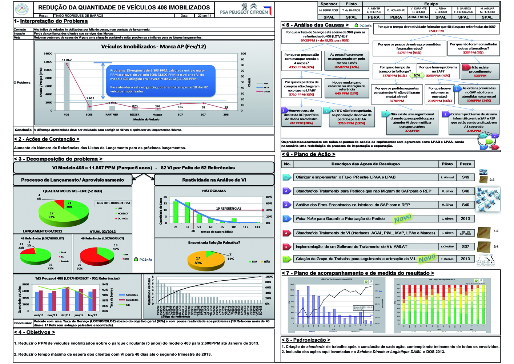This screenshot has width=514, height=364.
Task: Click blue badge 3 on As ordens priorizadas box
Action: pos(457,88)
